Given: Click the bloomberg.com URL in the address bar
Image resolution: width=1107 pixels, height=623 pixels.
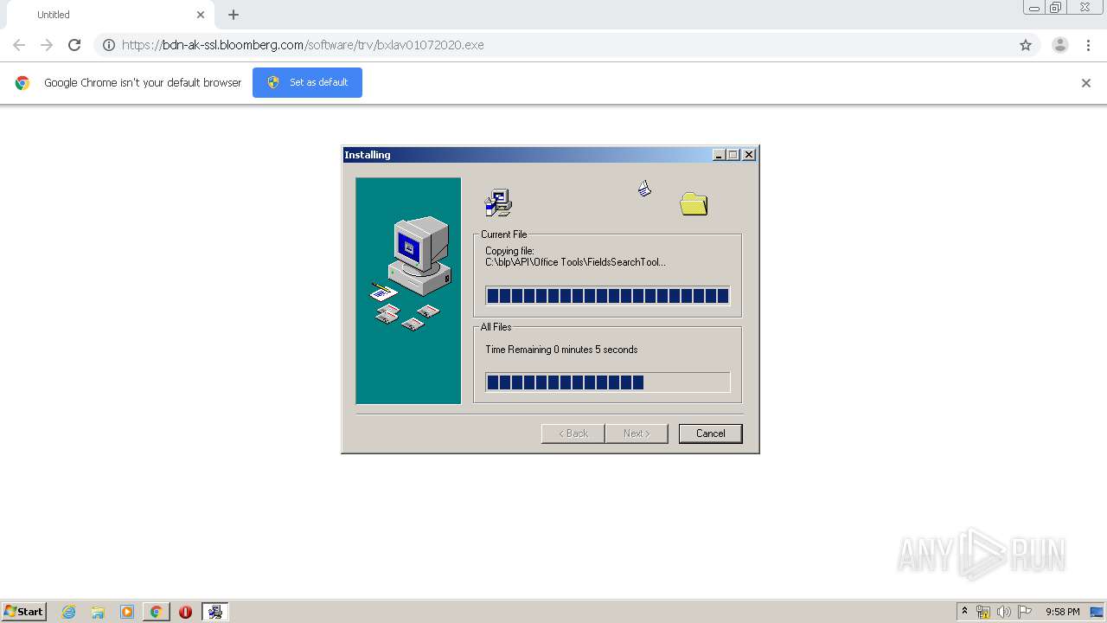Looking at the screenshot, I should click(303, 45).
